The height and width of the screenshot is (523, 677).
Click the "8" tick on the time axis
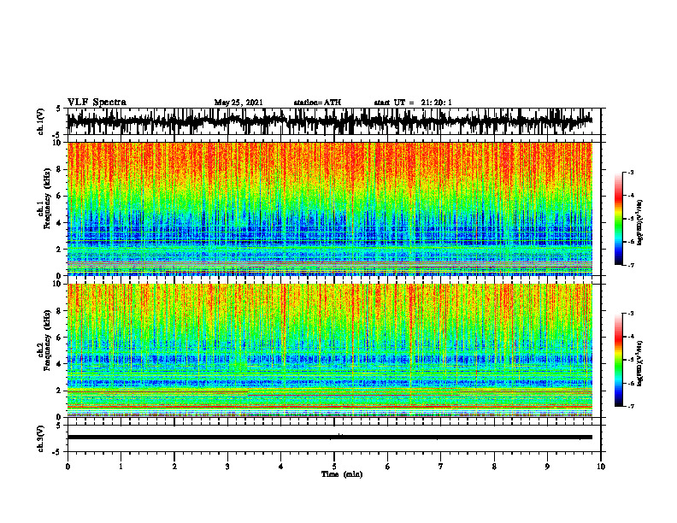(x=494, y=467)
